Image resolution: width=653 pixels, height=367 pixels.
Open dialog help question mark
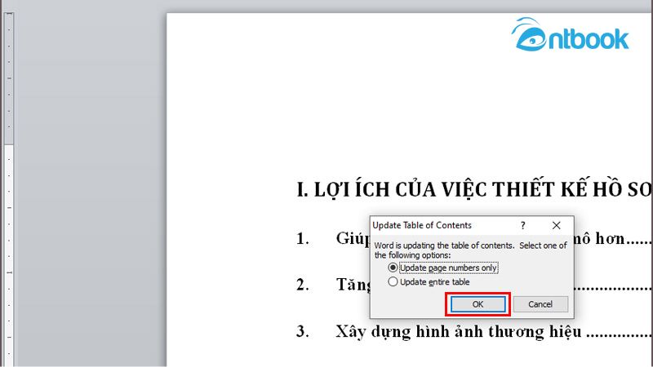coord(522,226)
